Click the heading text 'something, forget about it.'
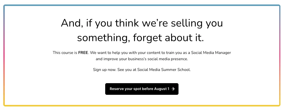This screenshot has width=284, height=110. [x=141, y=38]
